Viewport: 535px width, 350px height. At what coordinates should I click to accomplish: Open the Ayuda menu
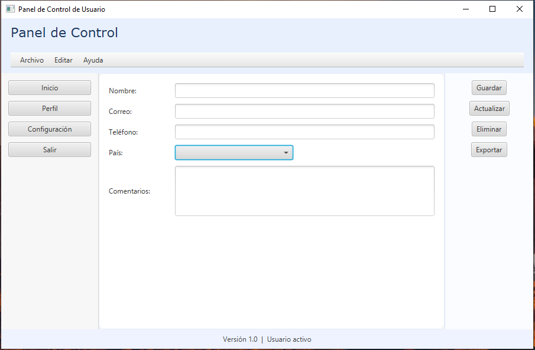(x=93, y=60)
